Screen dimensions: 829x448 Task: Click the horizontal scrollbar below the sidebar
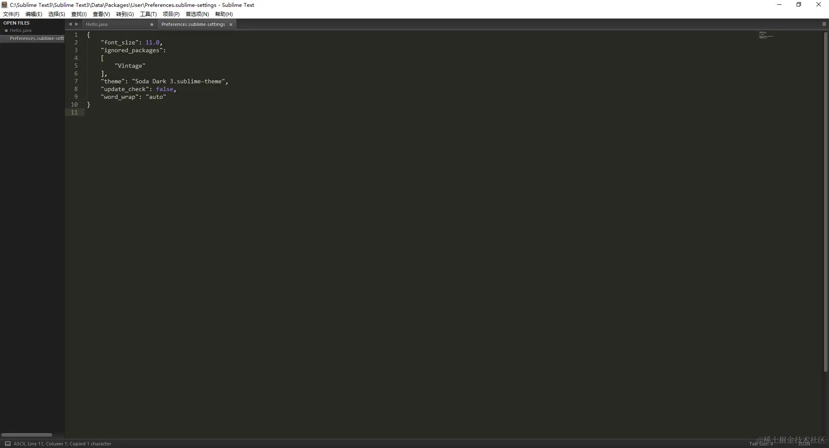click(x=26, y=435)
